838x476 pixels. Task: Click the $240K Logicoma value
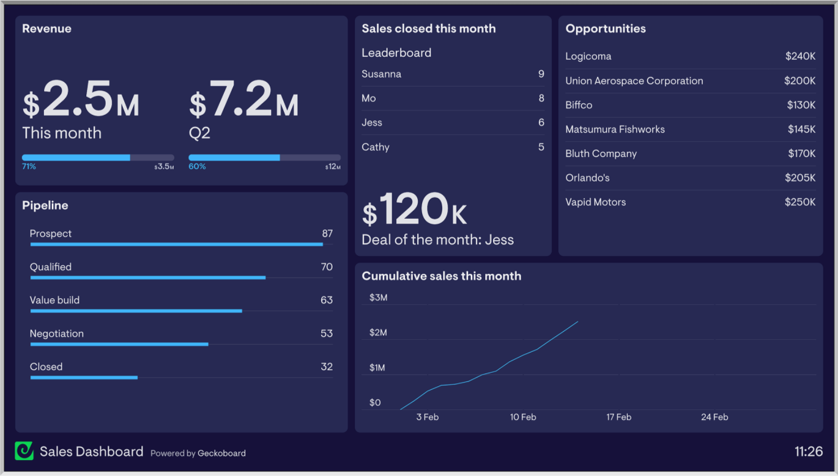801,56
